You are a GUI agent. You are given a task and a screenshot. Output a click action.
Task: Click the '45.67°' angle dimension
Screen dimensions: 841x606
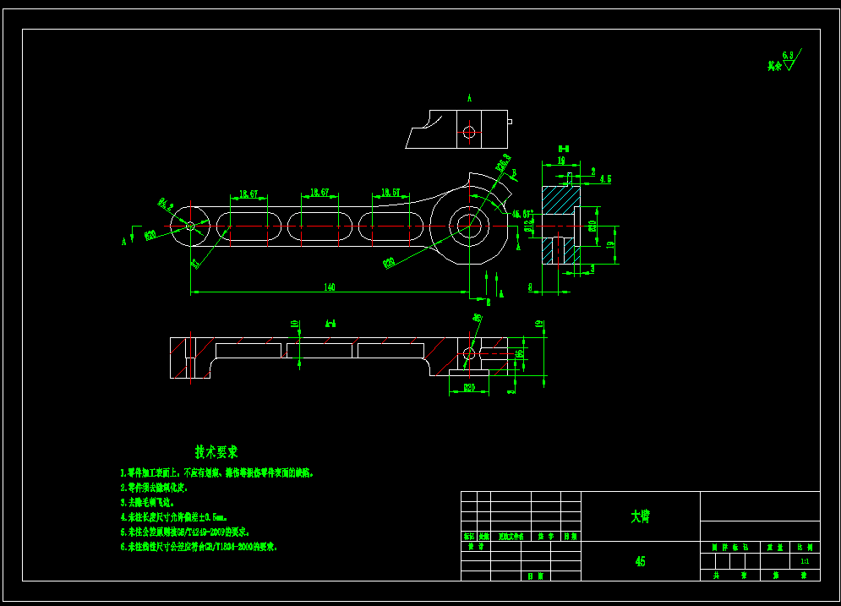(522, 214)
